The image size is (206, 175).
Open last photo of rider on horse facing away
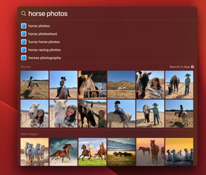pos(179,113)
